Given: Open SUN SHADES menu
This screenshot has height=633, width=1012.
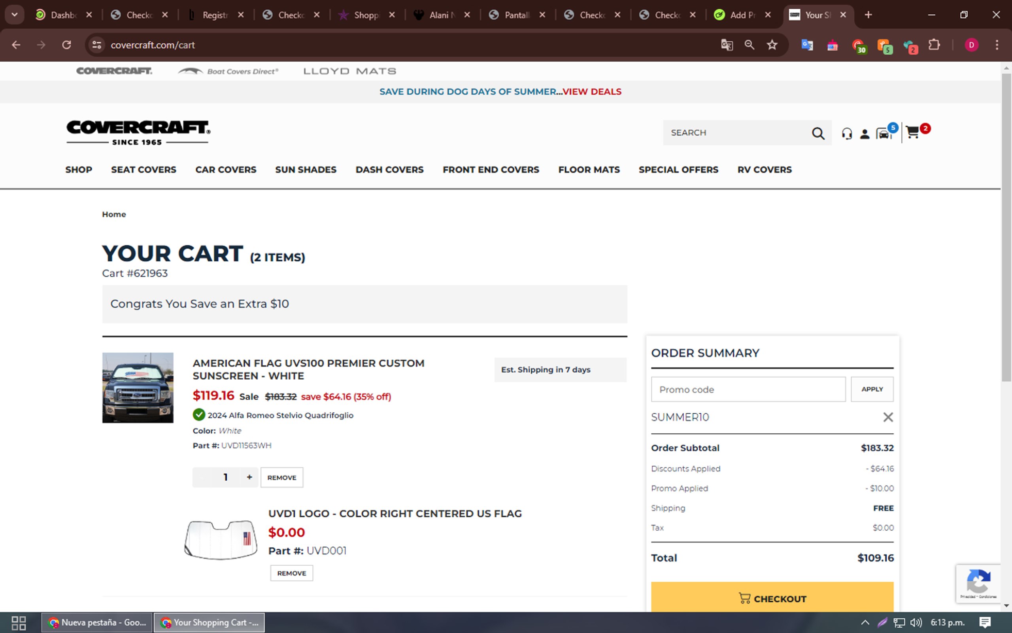Looking at the screenshot, I should point(306,170).
